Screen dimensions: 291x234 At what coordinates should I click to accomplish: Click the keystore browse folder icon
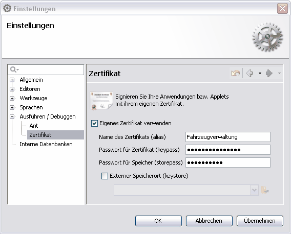(x=265, y=190)
